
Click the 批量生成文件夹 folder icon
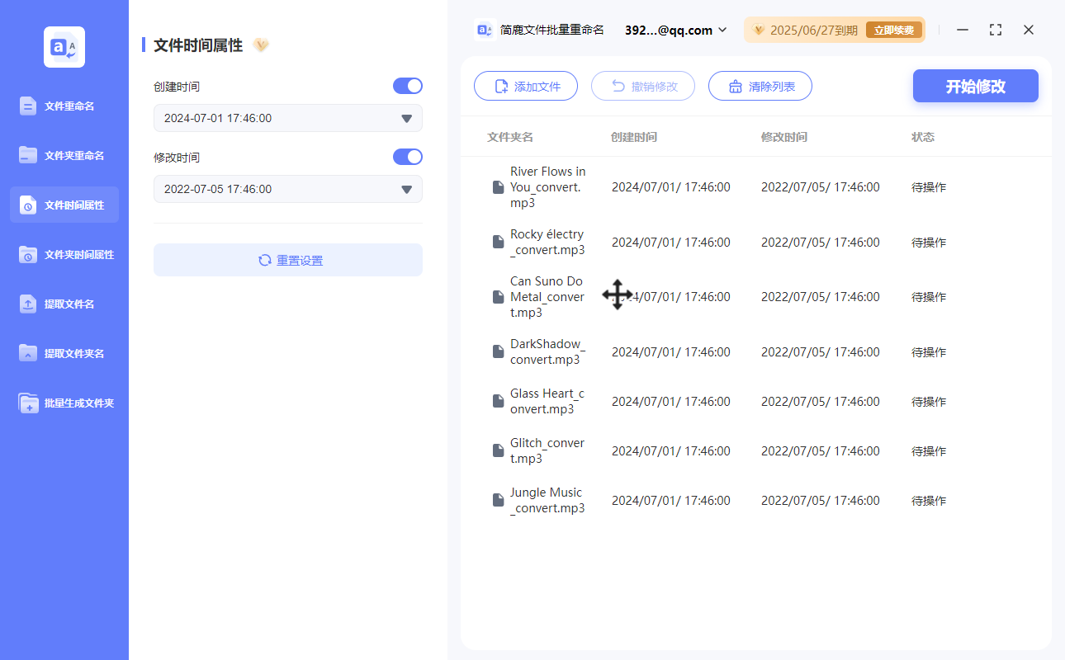pyautogui.click(x=28, y=403)
